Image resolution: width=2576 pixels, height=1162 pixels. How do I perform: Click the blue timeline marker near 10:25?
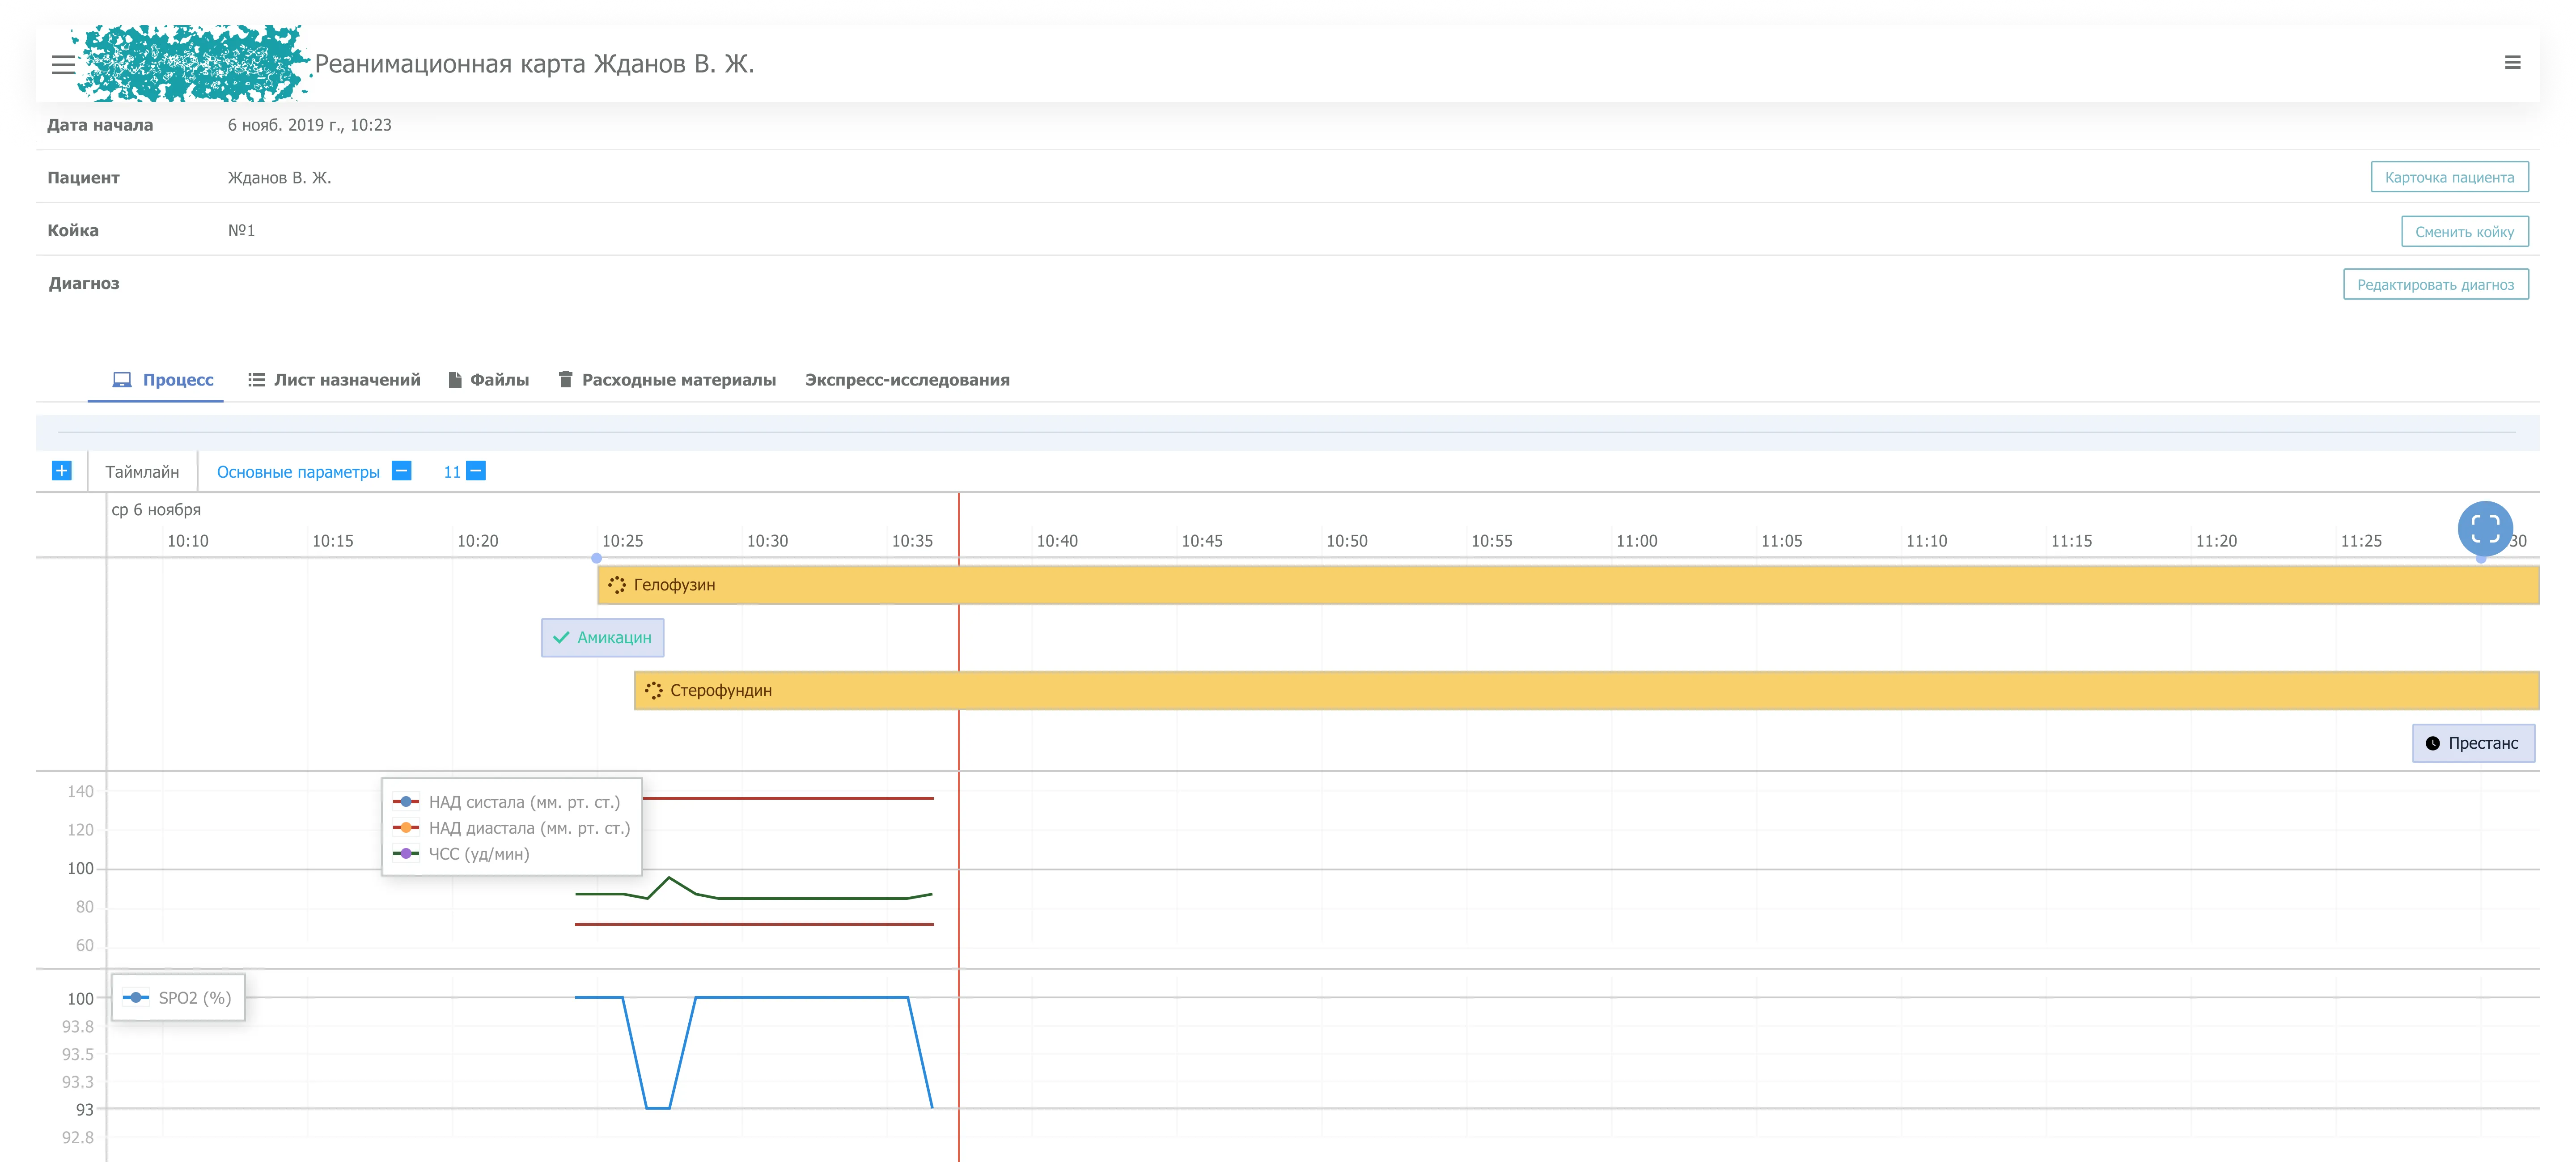[597, 558]
